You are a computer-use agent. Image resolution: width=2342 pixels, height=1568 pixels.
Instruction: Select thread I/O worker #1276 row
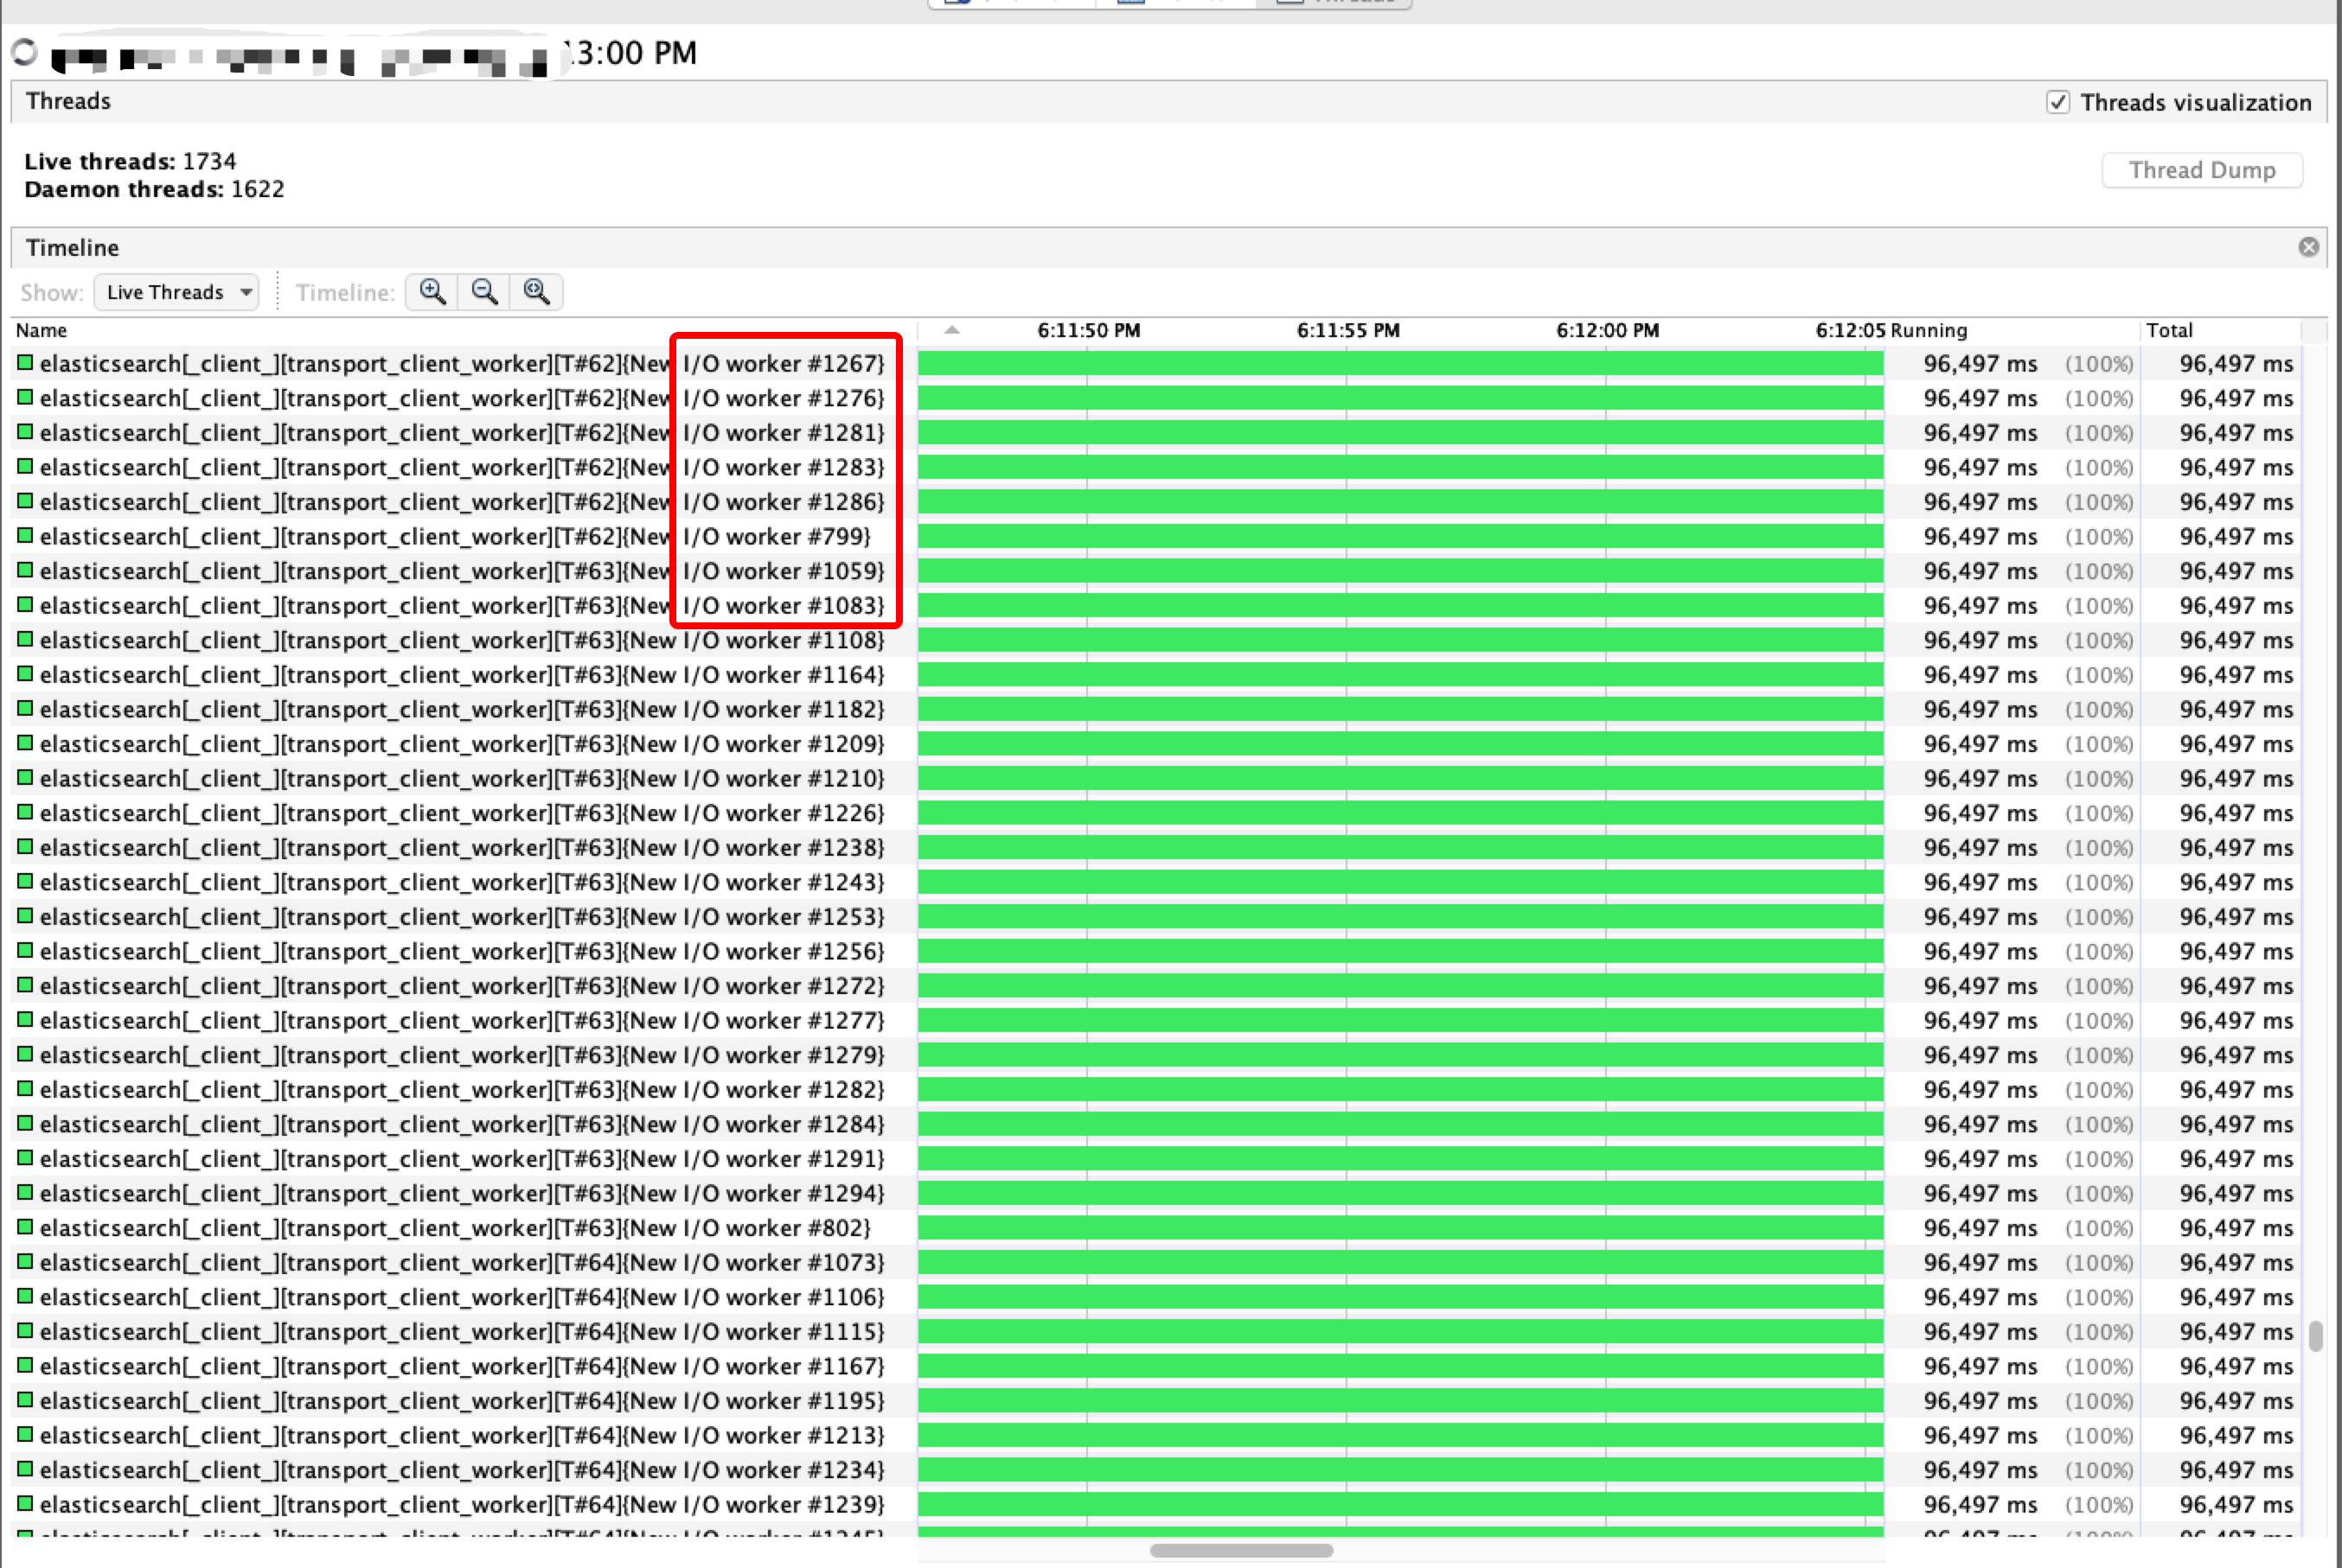point(1156,398)
